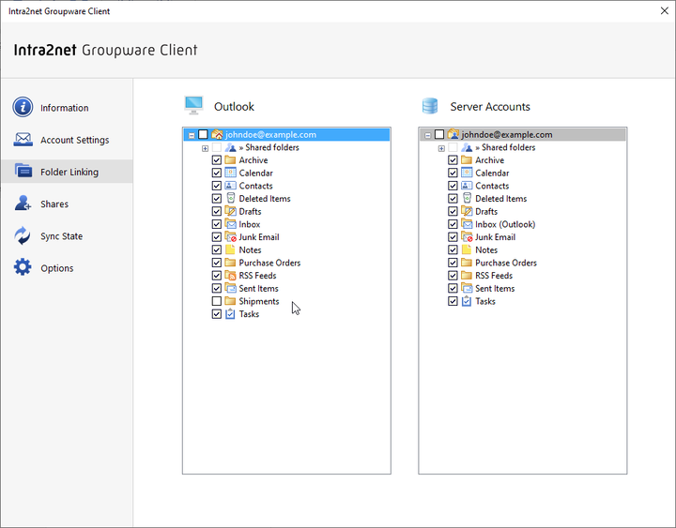Click Outlook Calendar folder icon

(231, 173)
